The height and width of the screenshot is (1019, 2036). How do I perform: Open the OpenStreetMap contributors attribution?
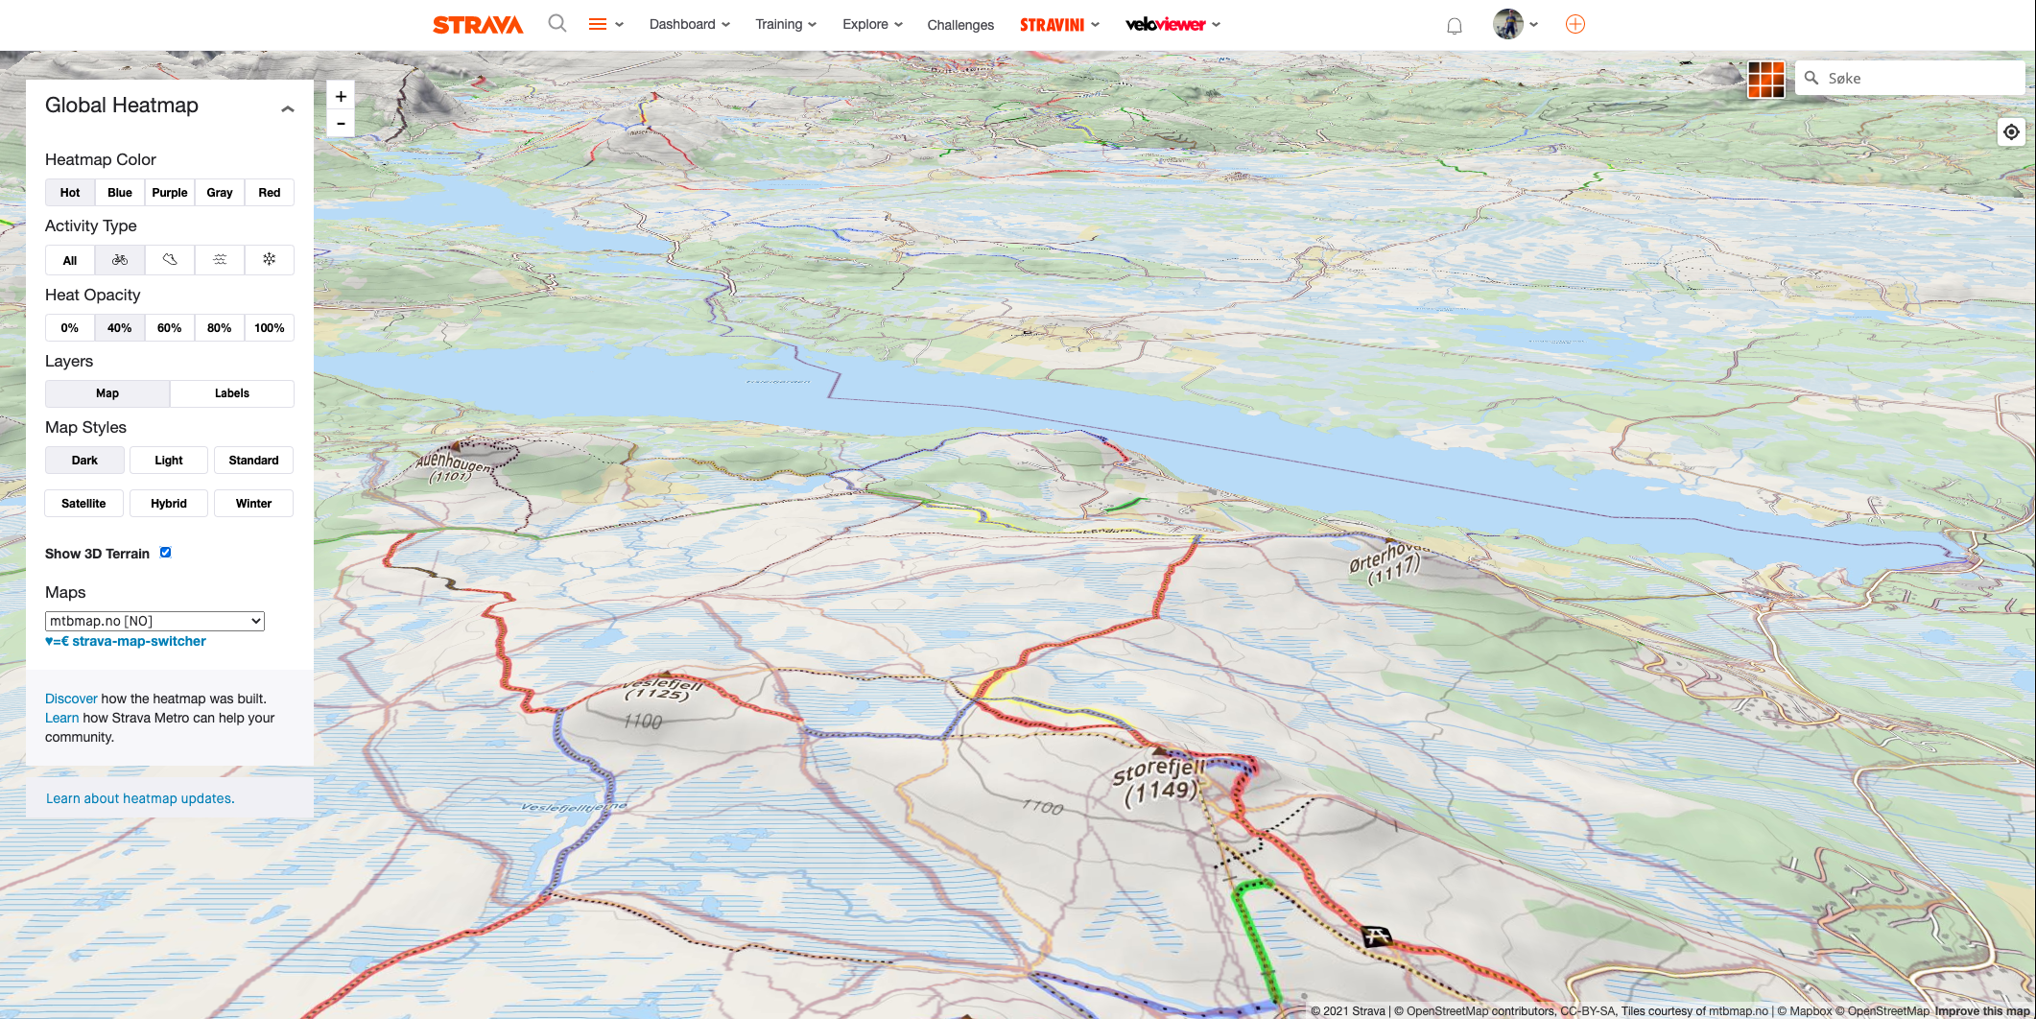coord(1474,1010)
